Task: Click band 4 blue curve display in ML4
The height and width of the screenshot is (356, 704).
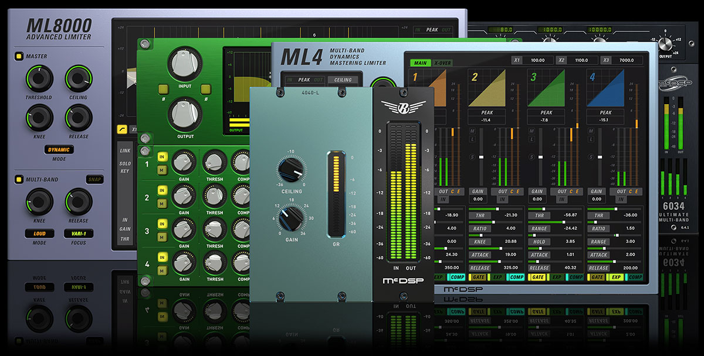Action: [607, 87]
